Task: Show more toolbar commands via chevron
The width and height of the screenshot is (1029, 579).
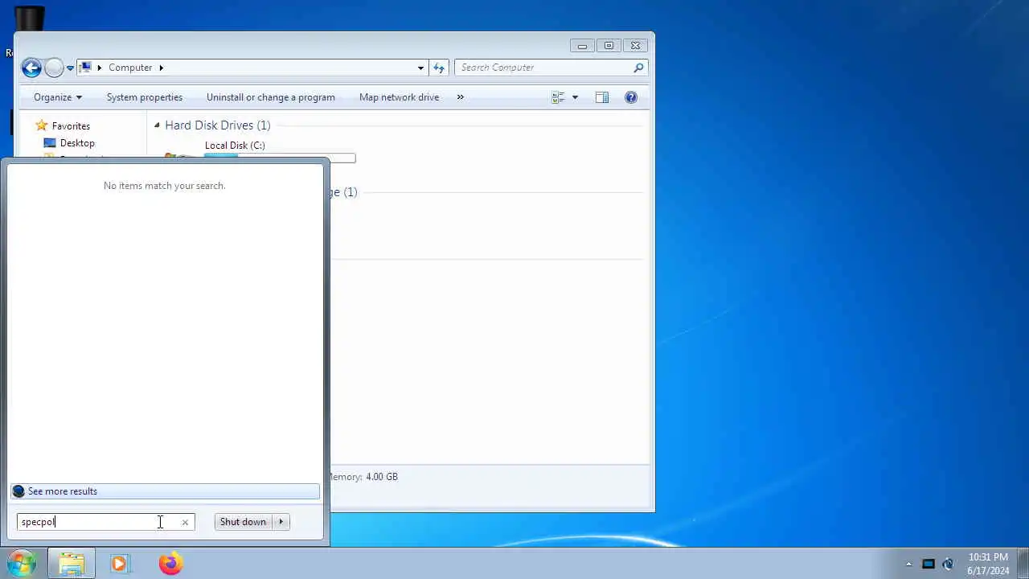Action: tap(460, 97)
